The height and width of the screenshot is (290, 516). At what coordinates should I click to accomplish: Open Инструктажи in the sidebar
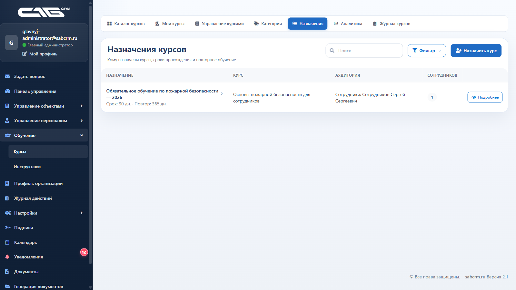click(48, 167)
